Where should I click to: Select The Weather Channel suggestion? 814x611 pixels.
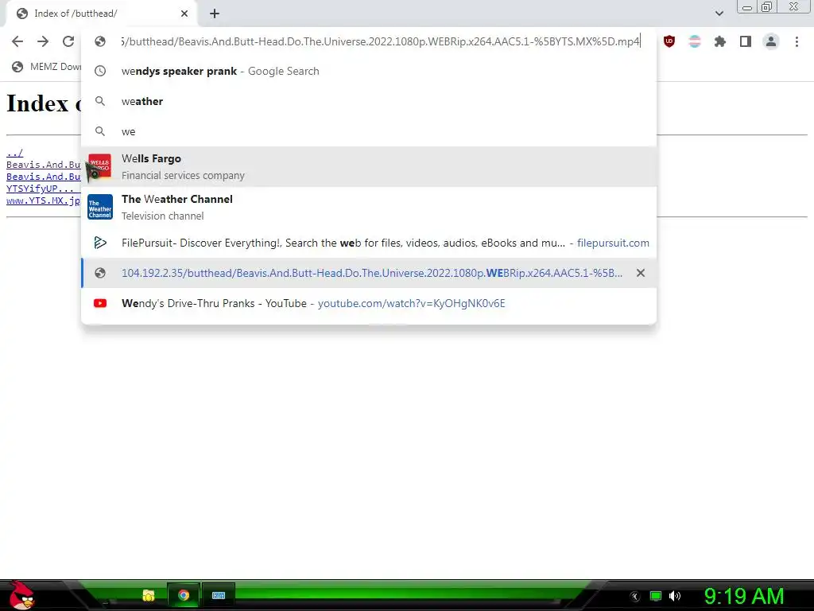pos(369,208)
